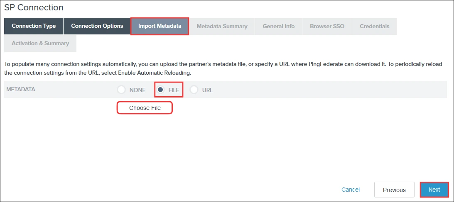
Task: Open the Credentials tab
Action: 374,27
